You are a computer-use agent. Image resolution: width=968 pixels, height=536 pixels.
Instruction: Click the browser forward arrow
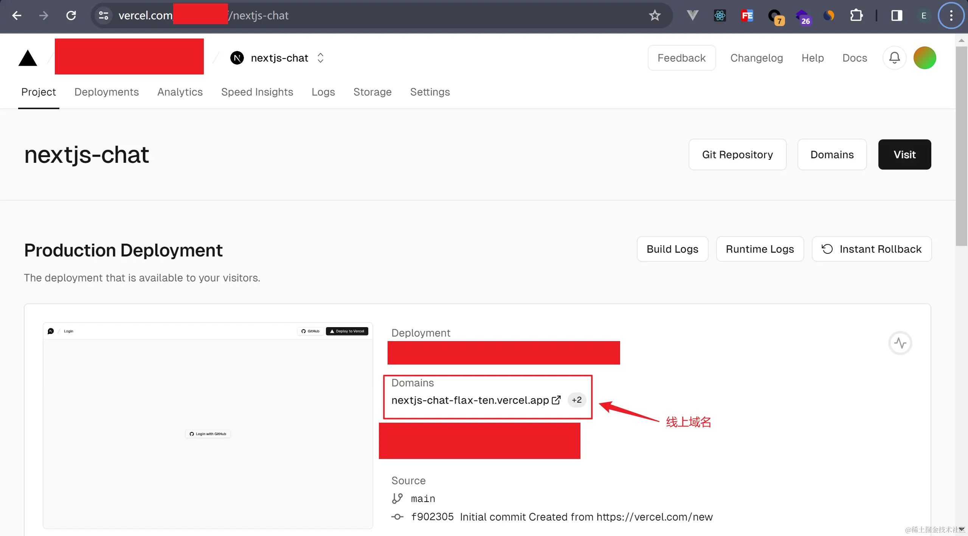tap(44, 15)
